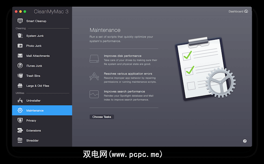The height and width of the screenshot is (164, 264).
Task: Click the Extensions puzzle piece icon
Action: tap(20, 131)
